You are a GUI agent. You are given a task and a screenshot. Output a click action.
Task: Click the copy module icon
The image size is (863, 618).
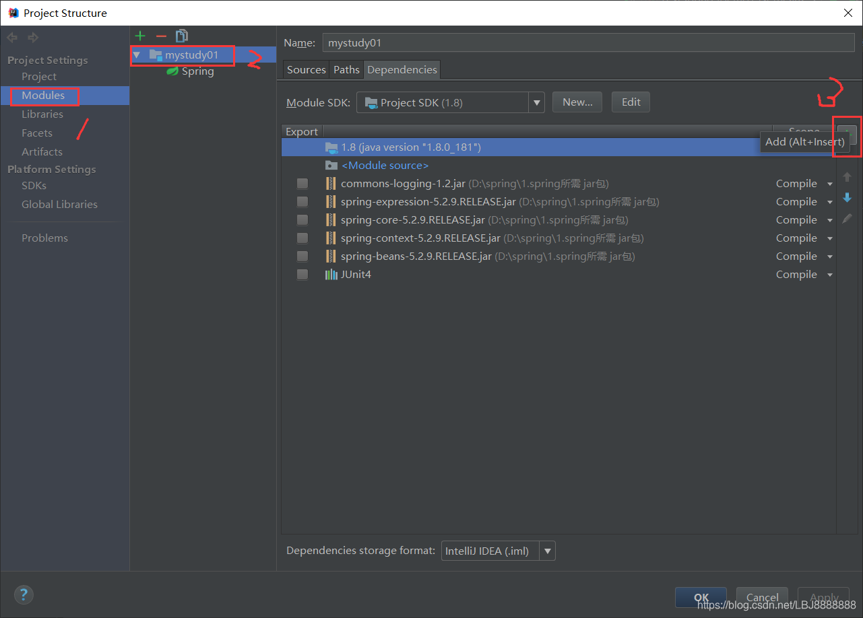point(182,36)
